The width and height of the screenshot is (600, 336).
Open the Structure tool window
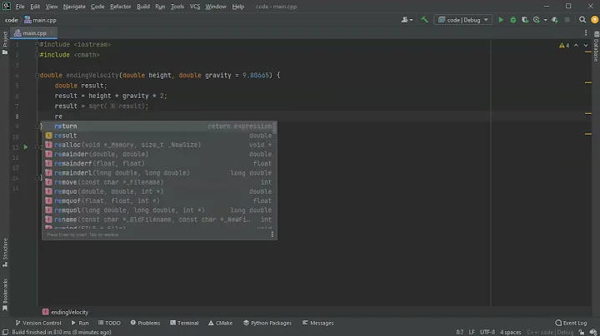pyautogui.click(x=5, y=253)
